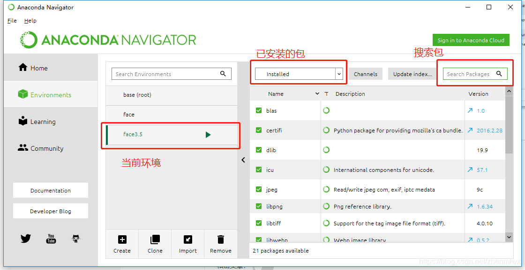Click the jpeg package type circle icon

coord(326,189)
